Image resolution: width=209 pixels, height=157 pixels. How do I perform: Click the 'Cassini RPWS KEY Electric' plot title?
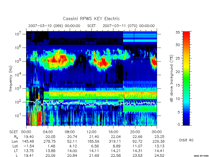tap(91, 19)
